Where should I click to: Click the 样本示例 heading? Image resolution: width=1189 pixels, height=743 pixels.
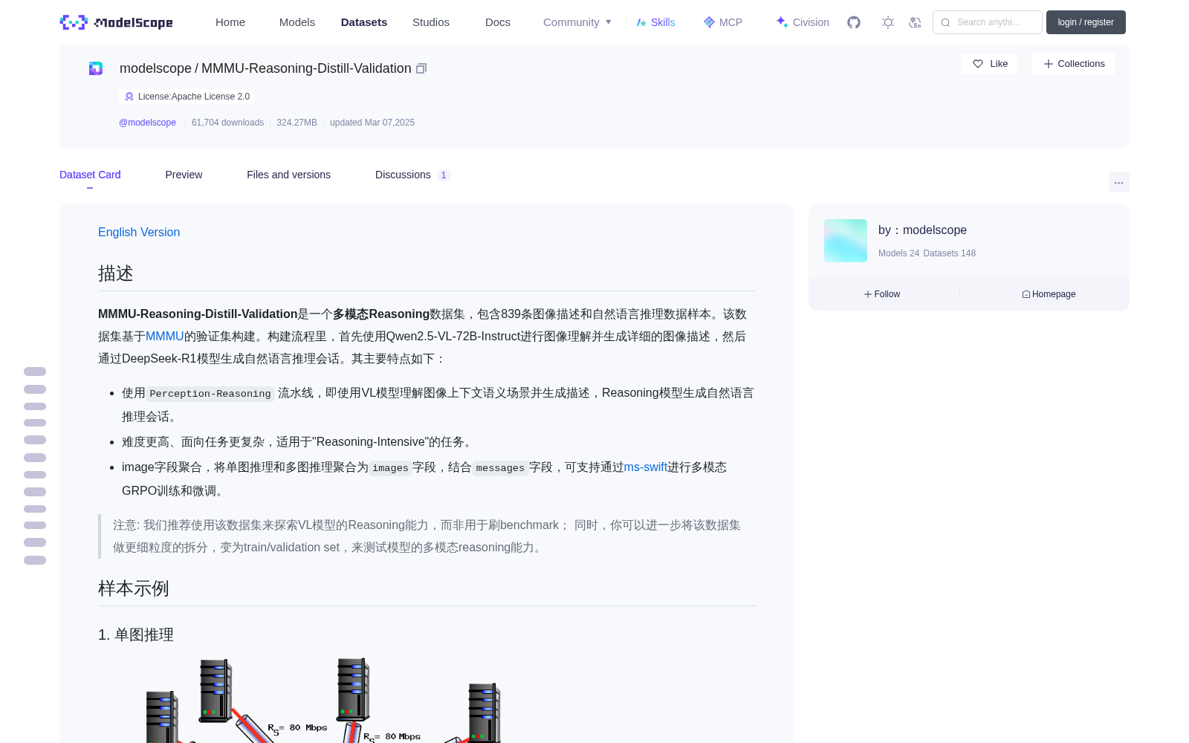point(134,588)
